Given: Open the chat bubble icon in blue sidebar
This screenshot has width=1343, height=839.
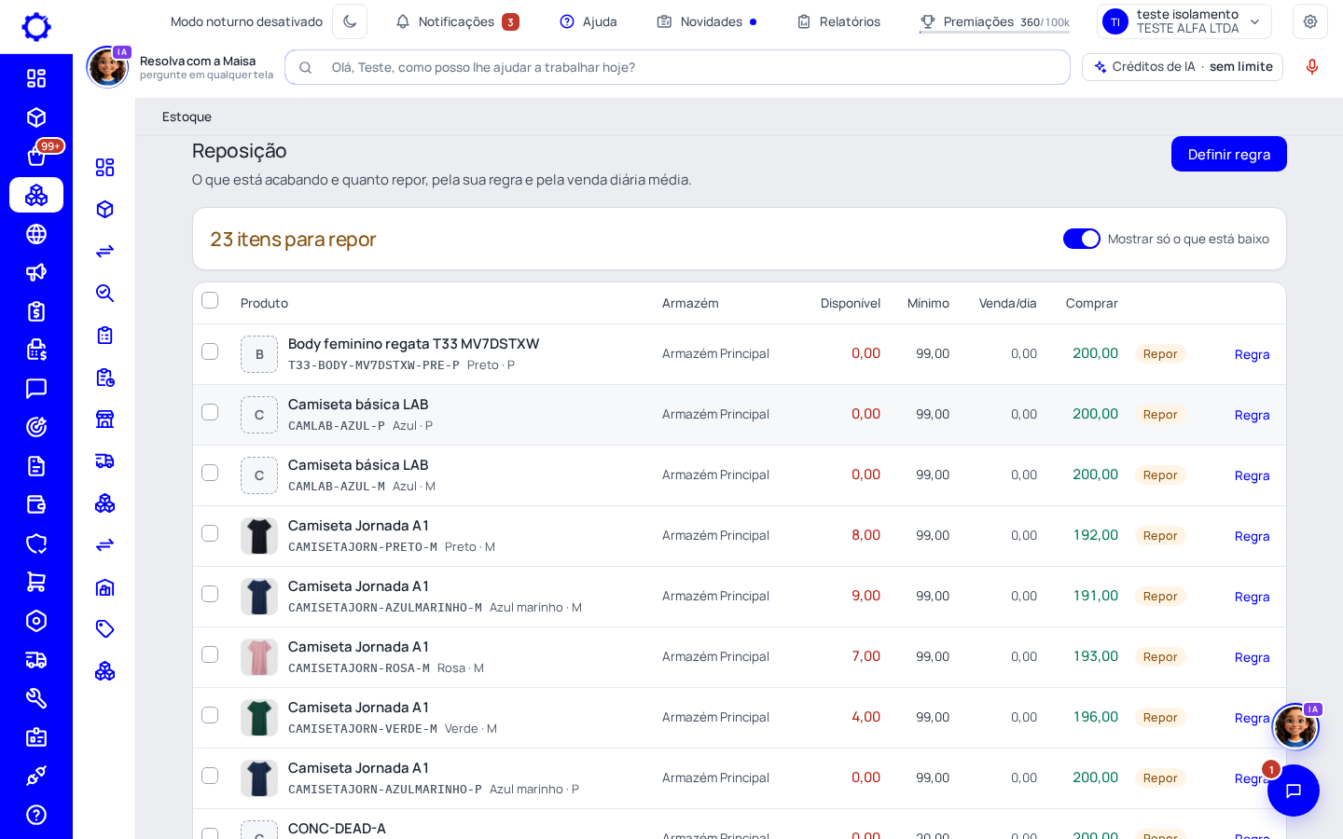Looking at the screenshot, I should tap(36, 389).
